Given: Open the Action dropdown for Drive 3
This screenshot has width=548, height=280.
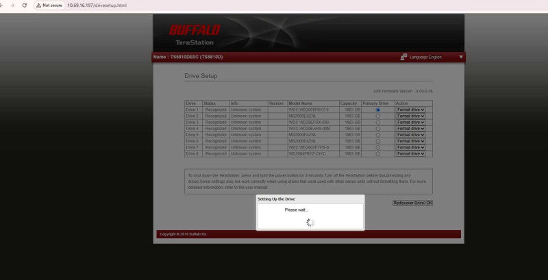Looking at the screenshot, I should pyautogui.click(x=410, y=122).
